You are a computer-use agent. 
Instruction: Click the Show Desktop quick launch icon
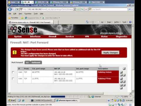click(19, 100)
